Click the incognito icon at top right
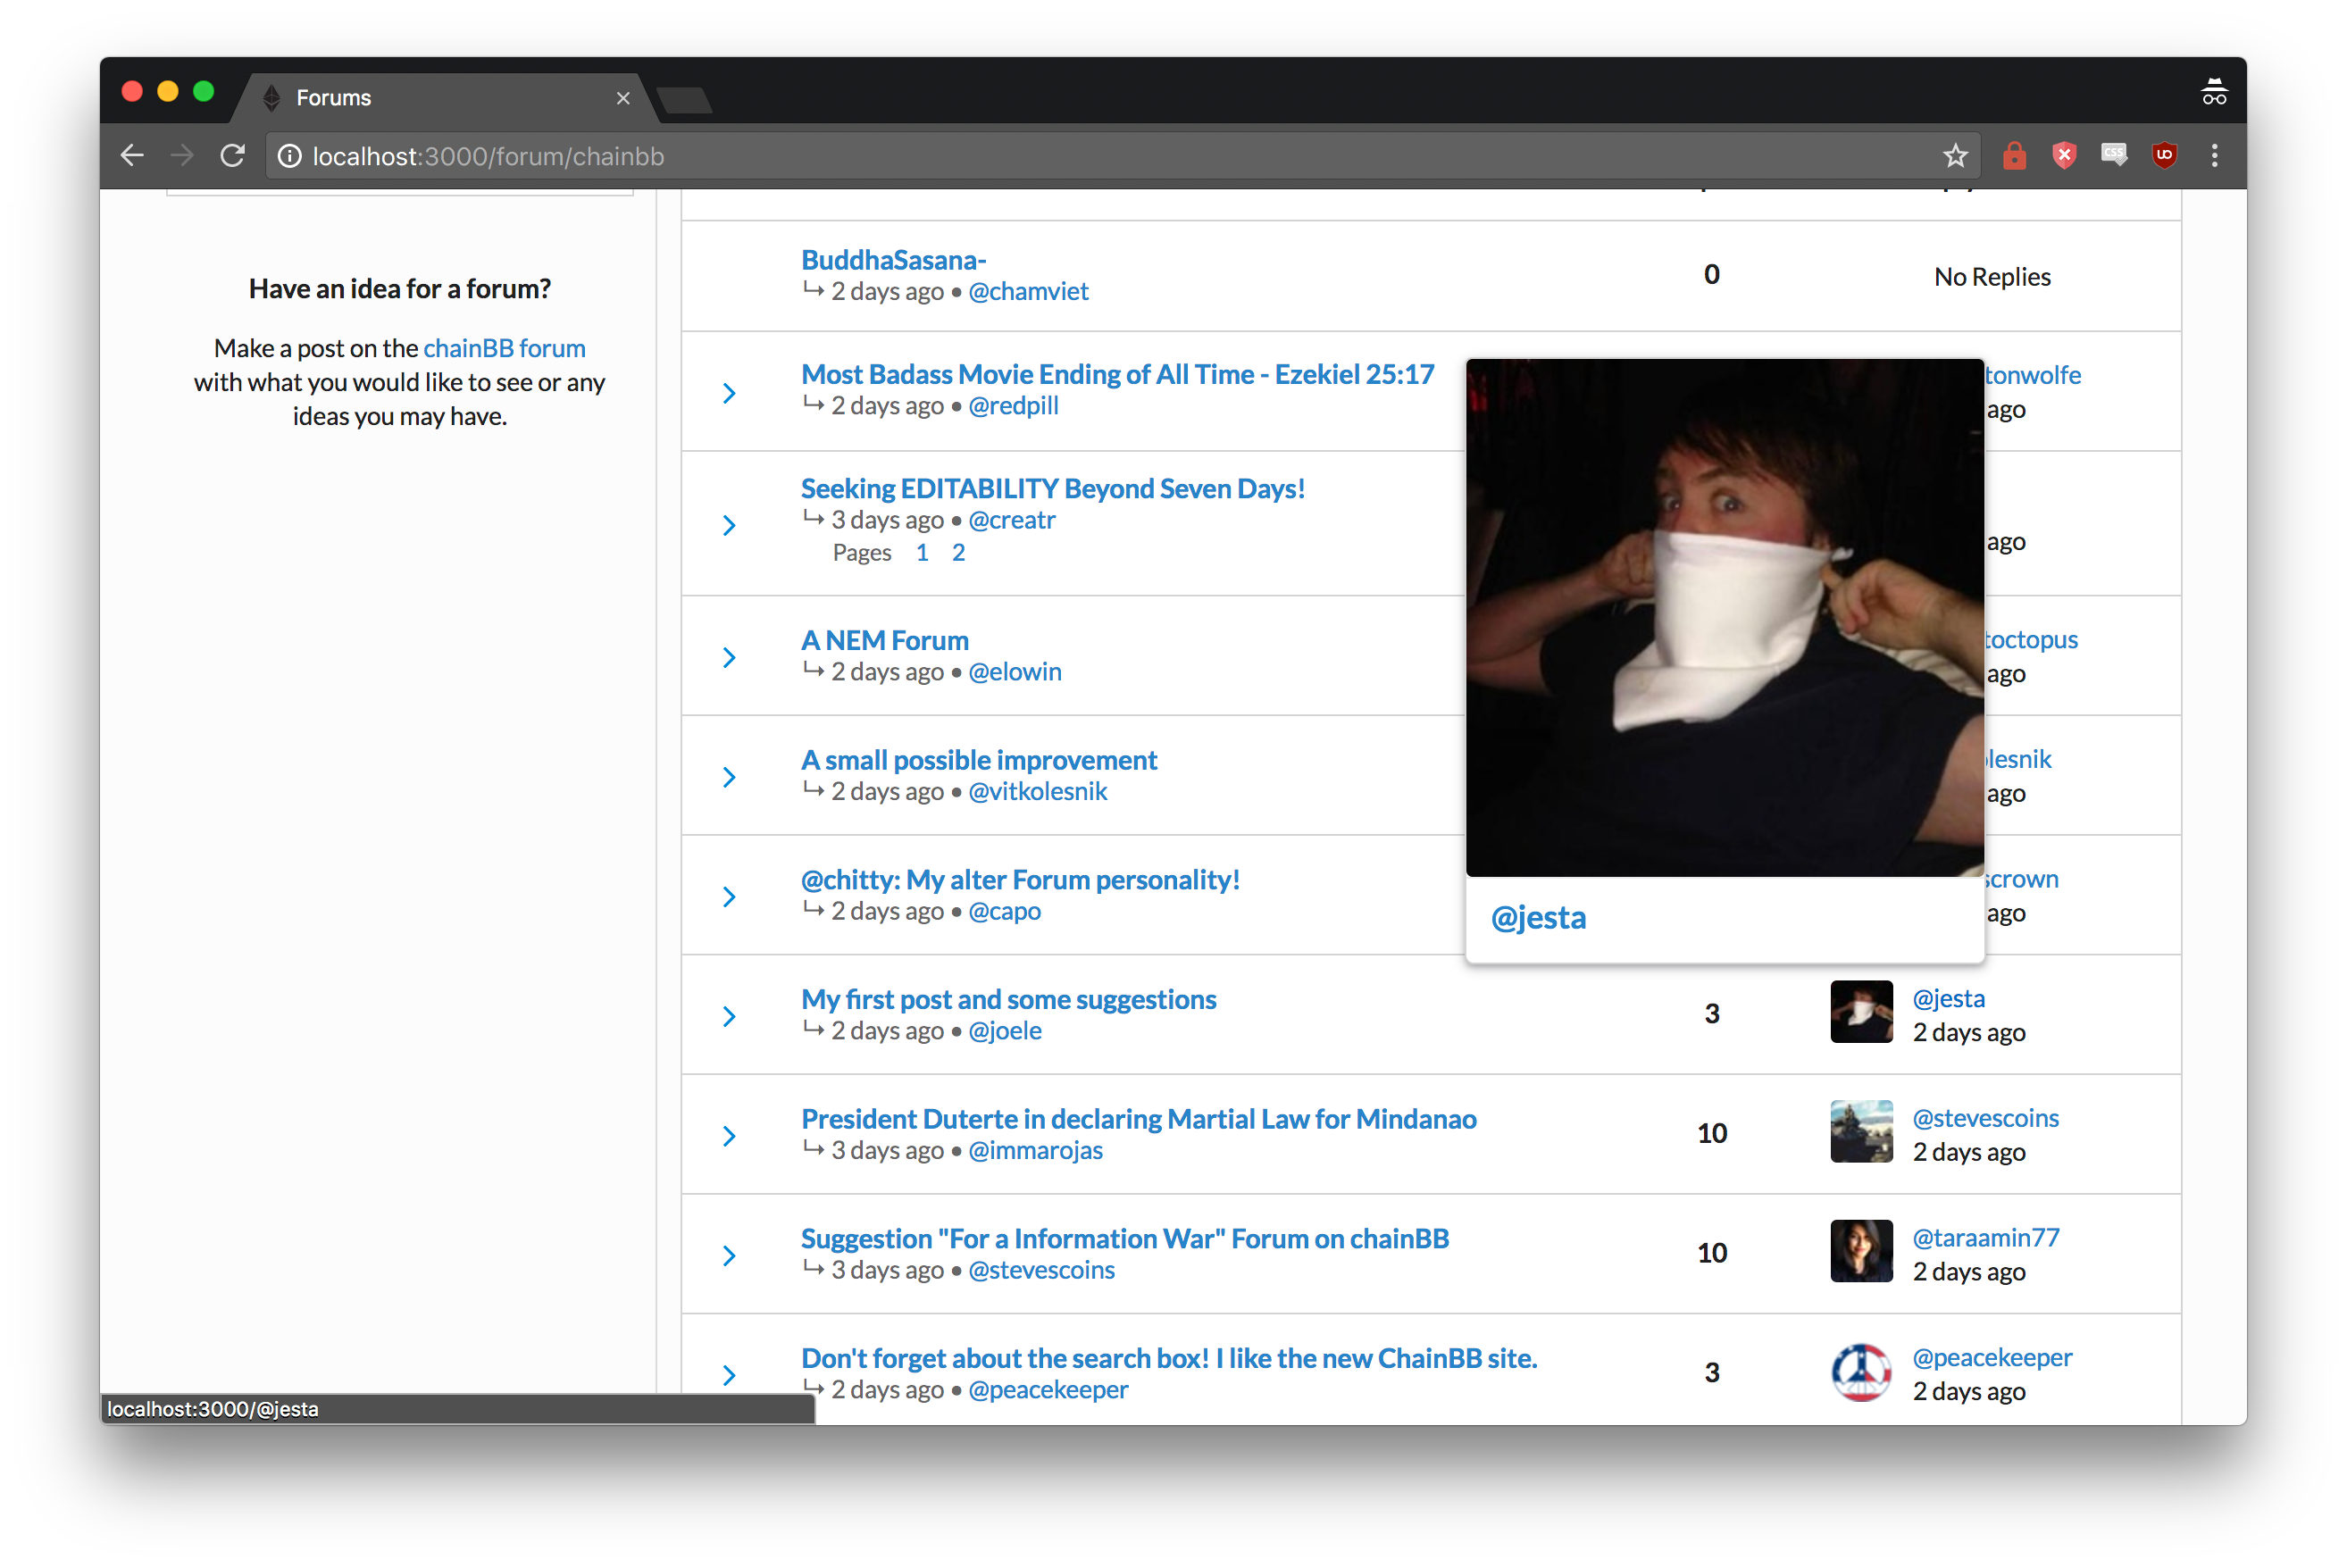Screen dimensions: 2347x1568 [x=2213, y=92]
